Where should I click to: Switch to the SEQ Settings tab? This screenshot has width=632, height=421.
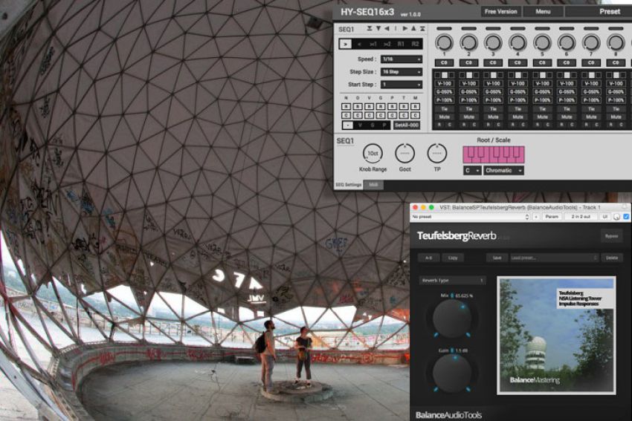(x=348, y=185)
